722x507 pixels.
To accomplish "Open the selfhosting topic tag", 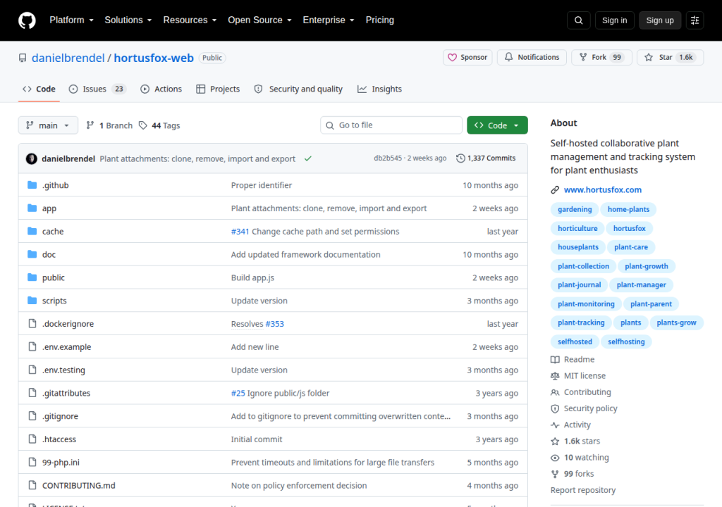I will click(x=626, y=342).
